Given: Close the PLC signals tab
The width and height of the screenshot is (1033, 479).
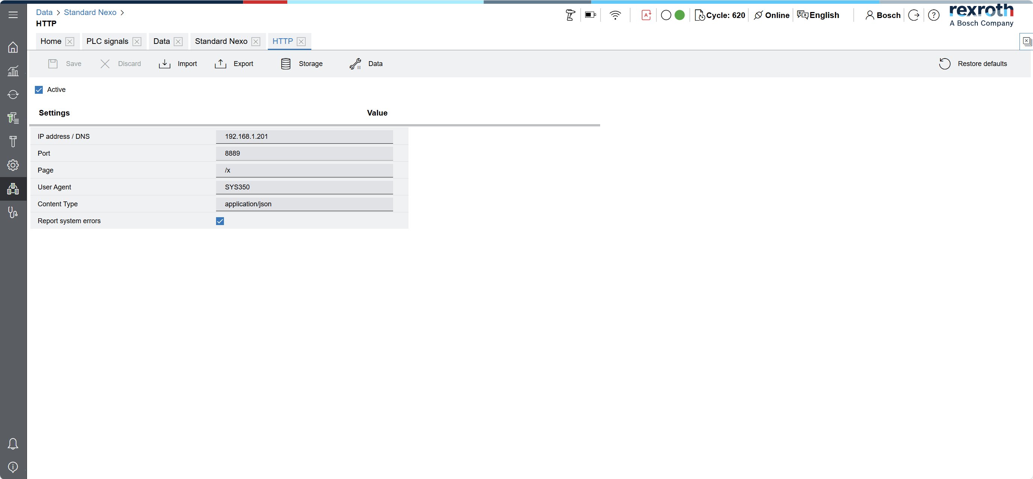Looking at the screenshot, I should (x=137, y=42).
